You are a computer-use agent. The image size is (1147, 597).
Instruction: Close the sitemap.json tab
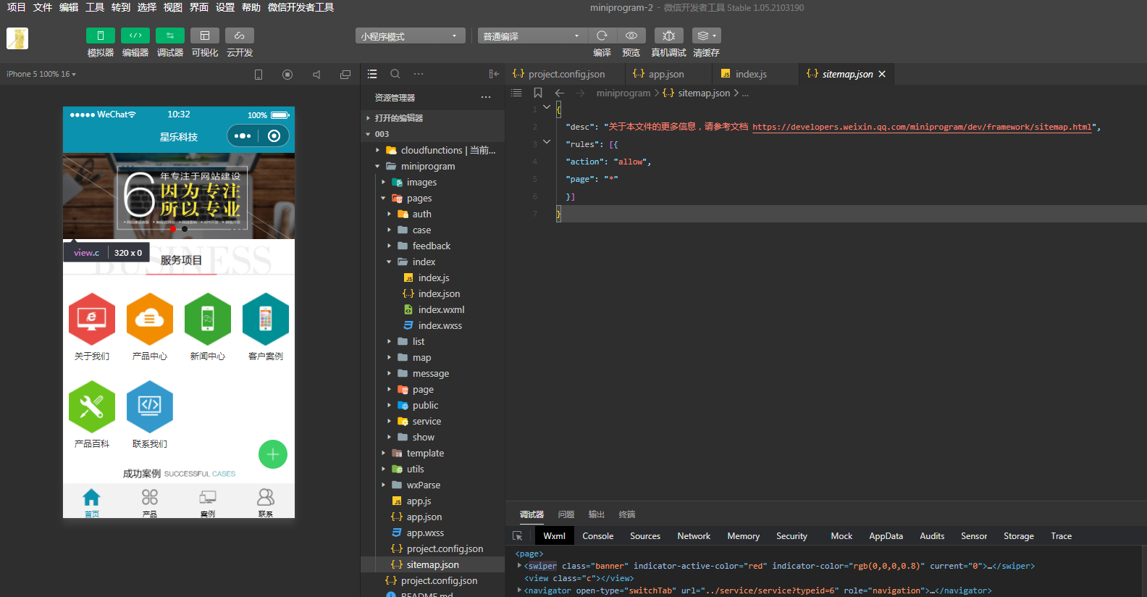(x=882, y=74)
